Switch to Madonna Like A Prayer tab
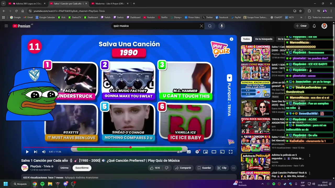This screenshot has height=188, width=335. 109,4
